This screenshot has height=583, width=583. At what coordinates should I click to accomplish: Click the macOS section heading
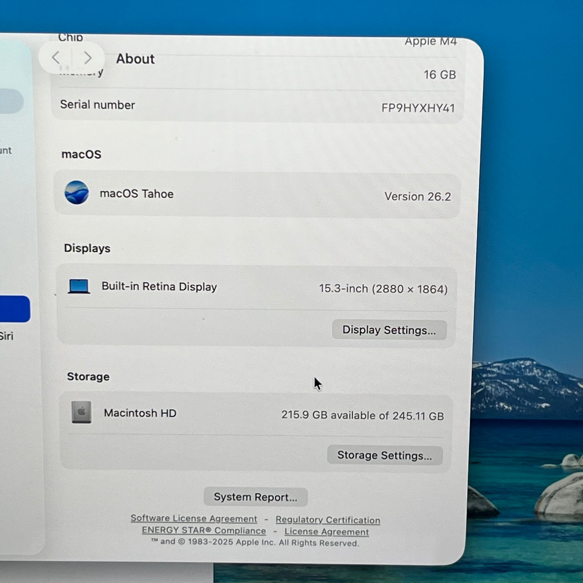[x=81, y=154]
